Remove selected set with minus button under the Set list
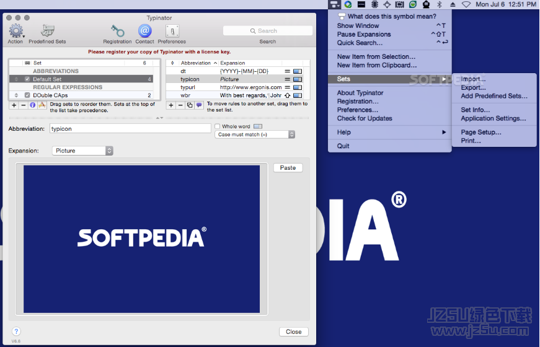This screenshot has height=347, width=540. point(24,105)
